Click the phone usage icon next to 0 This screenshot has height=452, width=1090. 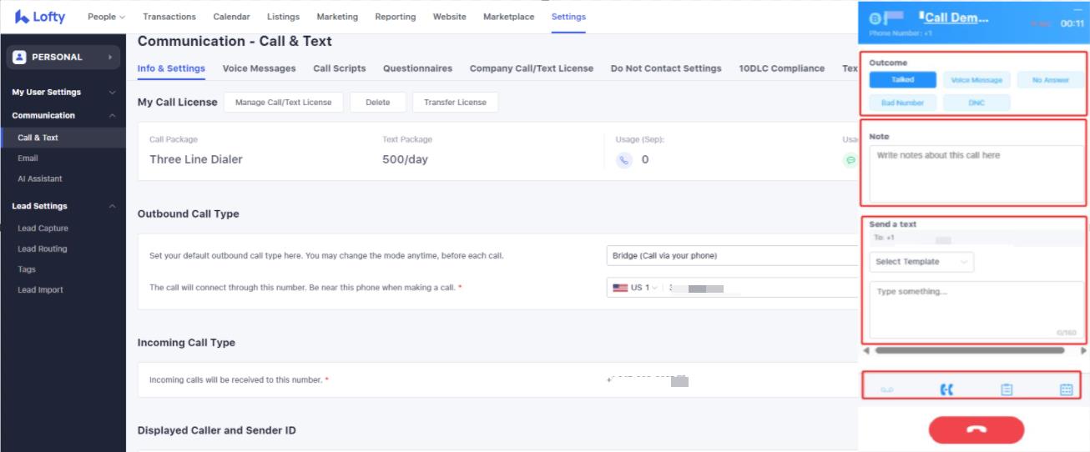[624, 159]
